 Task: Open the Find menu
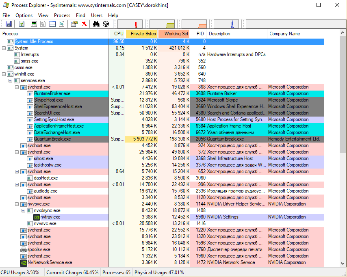pos(80,15)
